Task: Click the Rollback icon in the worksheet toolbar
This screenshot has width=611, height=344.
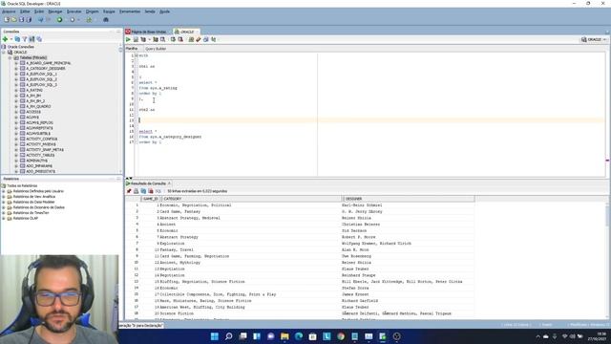Action: [x=180, y=39]
